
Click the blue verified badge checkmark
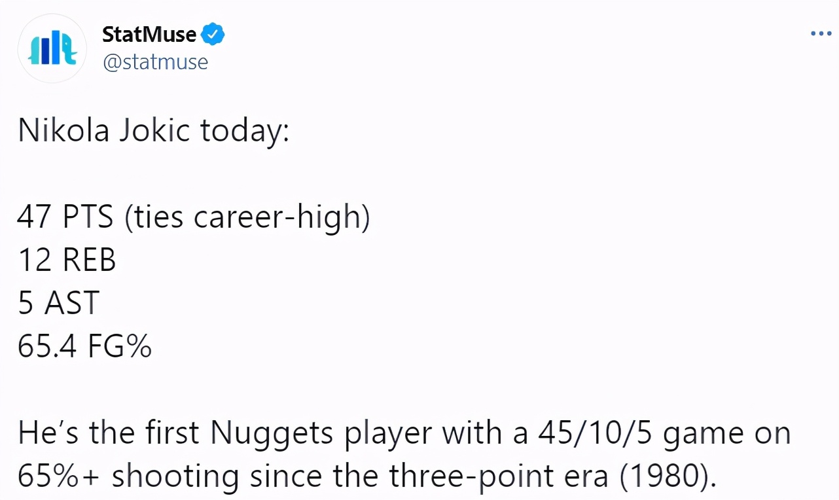tap(213, 34)
